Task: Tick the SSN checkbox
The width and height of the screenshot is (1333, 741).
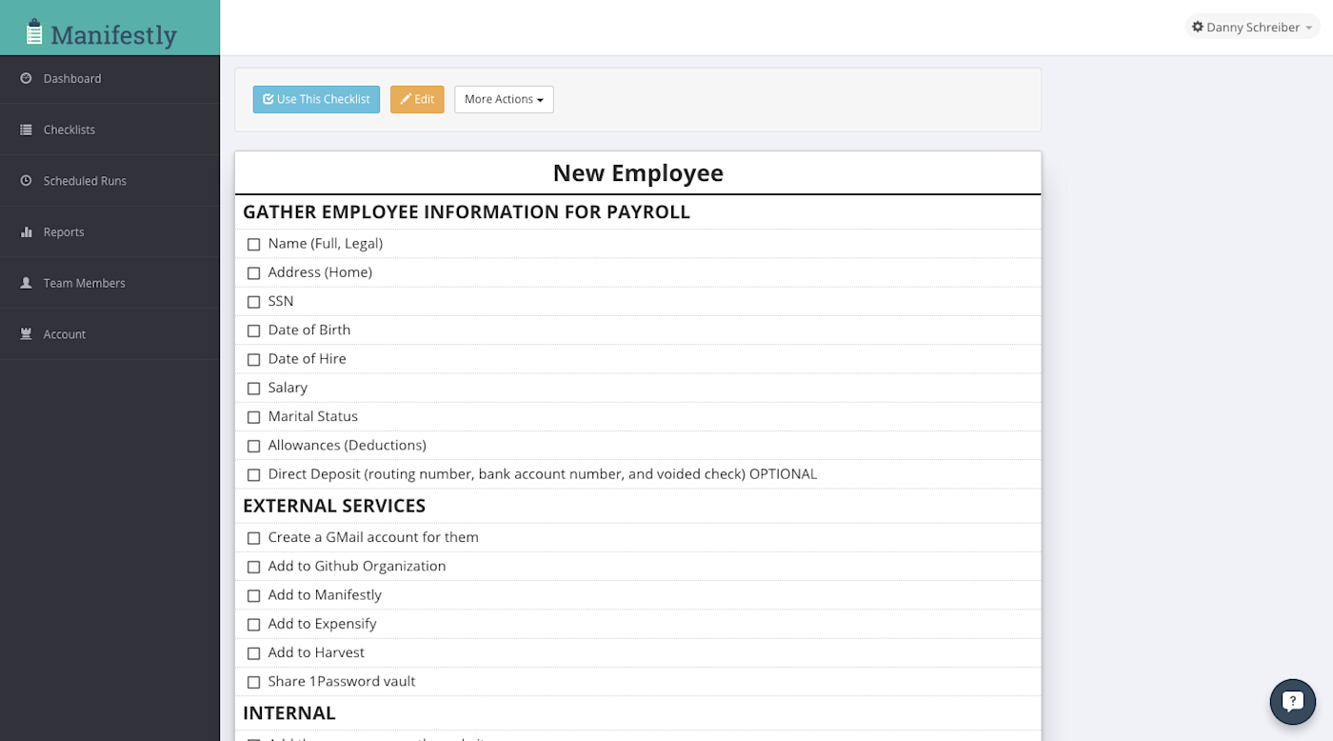Action: [253, 302]
